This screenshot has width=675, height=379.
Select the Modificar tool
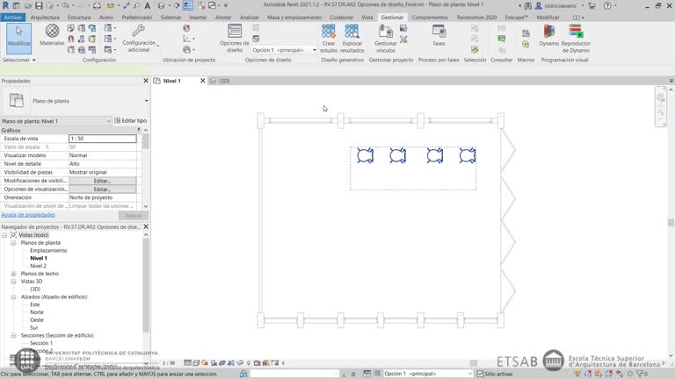18,36
